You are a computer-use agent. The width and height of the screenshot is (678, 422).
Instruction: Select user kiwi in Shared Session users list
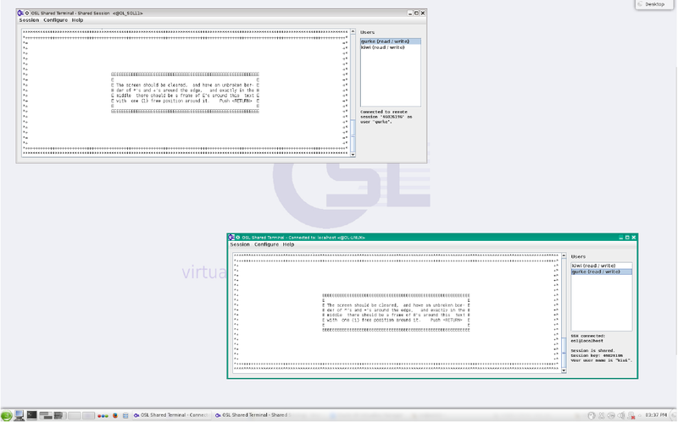click(x=391, y=47)
